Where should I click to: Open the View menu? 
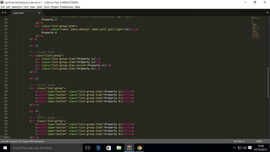[x=32, y=7]
